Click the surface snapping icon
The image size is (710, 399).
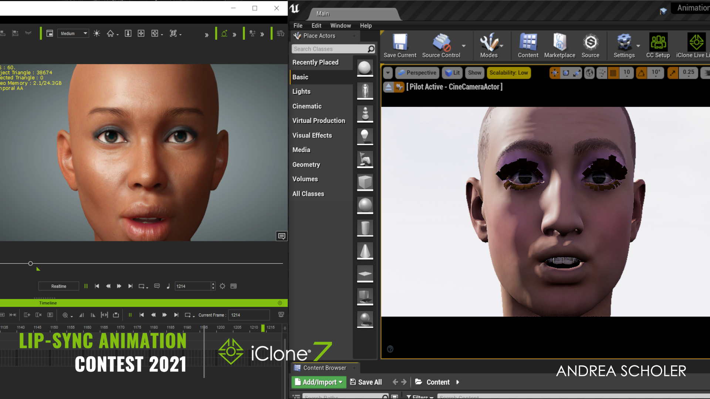[x=602, y=73]
